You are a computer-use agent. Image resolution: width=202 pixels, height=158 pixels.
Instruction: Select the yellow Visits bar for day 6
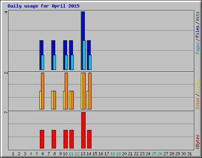click(40, 100)
